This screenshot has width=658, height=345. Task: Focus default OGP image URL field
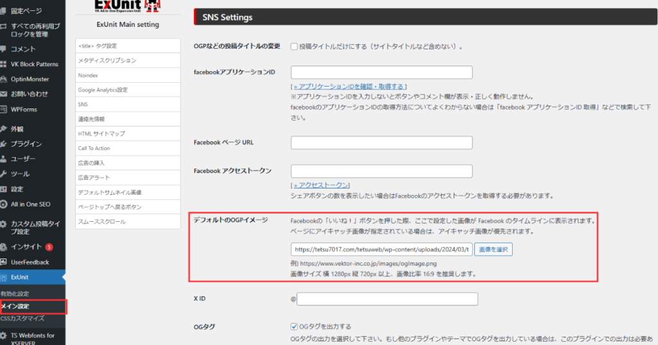click(382, 249)
